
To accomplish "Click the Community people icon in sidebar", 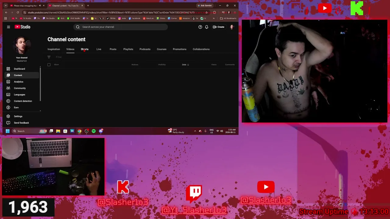I will (8, 88).
